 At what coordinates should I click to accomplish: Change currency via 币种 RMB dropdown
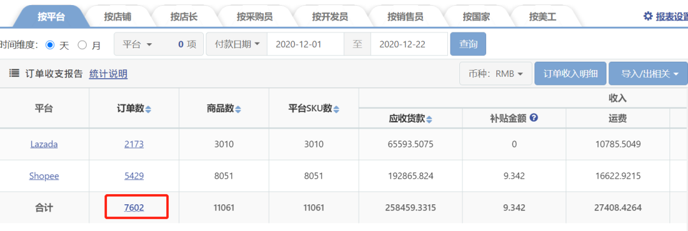pyautogui.click(x=496, y=74)
